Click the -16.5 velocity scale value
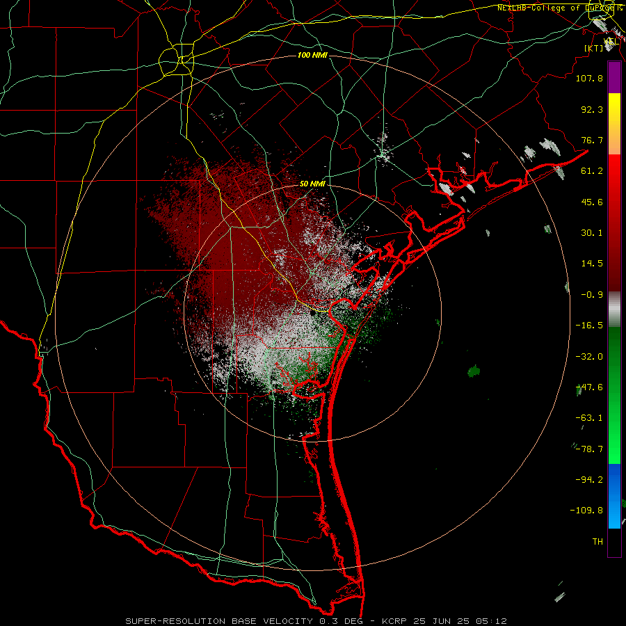Image resolution: width=626 pixels, height=626 pixels. pos(589,326)
